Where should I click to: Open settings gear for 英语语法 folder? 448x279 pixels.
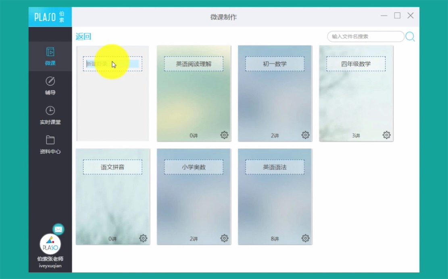point(305,238)
